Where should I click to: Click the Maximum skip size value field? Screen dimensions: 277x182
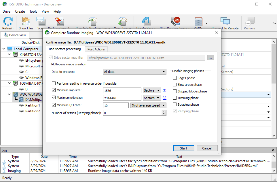(x=122, y=98)
